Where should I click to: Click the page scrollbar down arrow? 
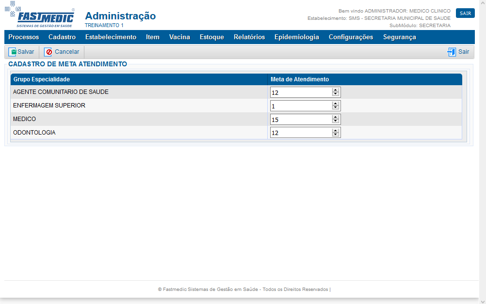(x=483, y=302)
